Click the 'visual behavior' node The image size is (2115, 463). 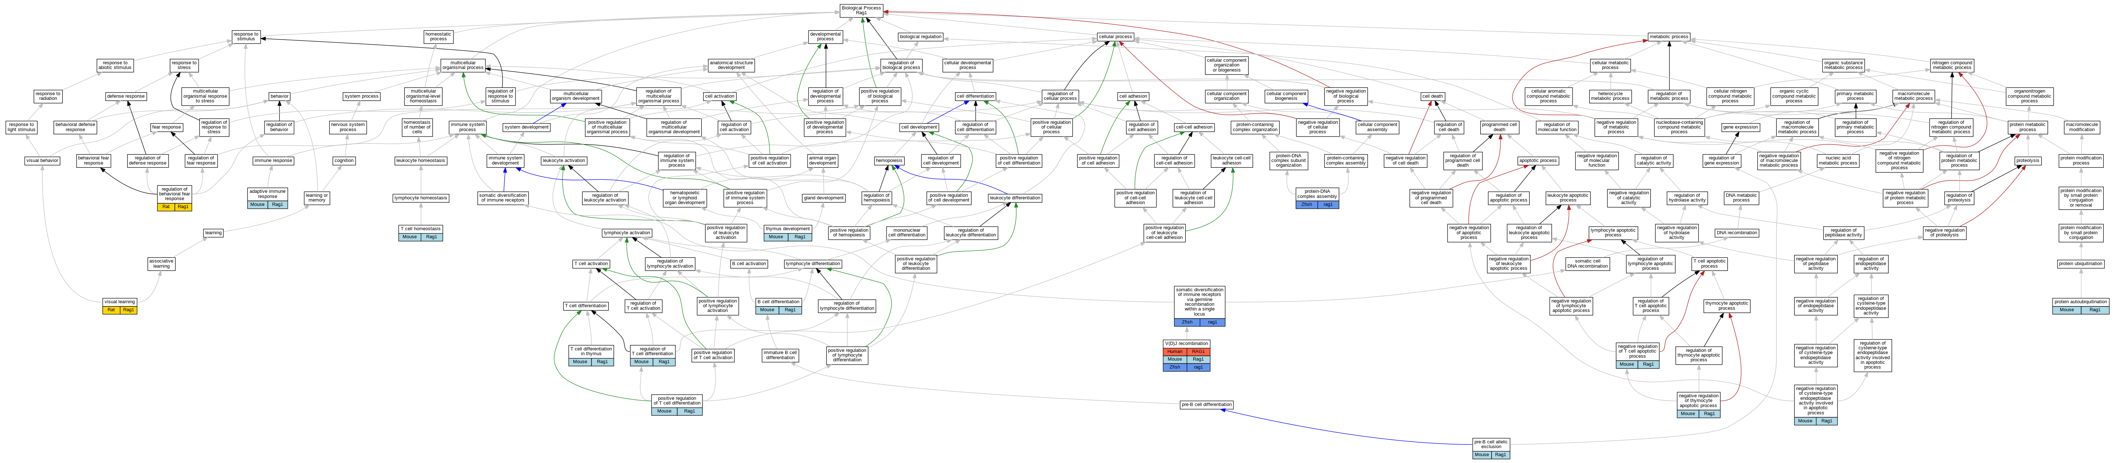(42, 161)
